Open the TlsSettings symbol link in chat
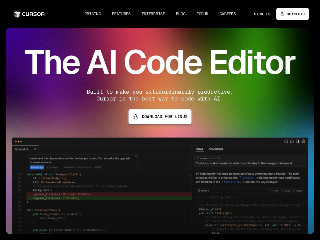This screenshot has width=320, height=240. coord(231,182)
